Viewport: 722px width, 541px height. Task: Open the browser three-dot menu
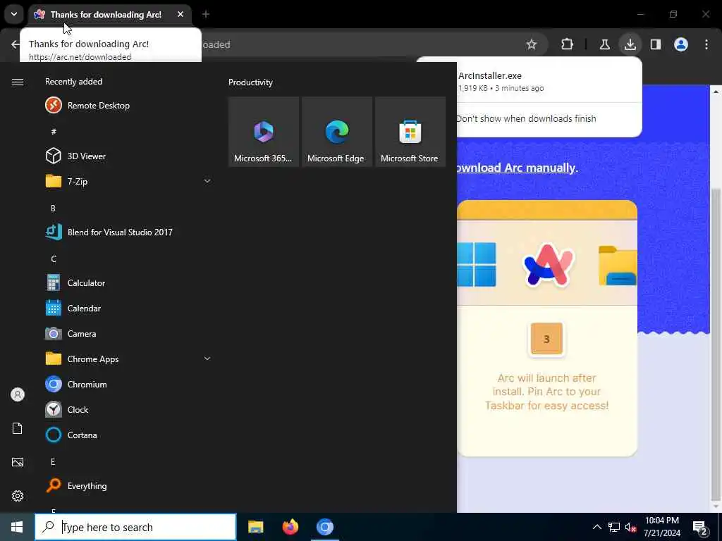pos(706,44)
